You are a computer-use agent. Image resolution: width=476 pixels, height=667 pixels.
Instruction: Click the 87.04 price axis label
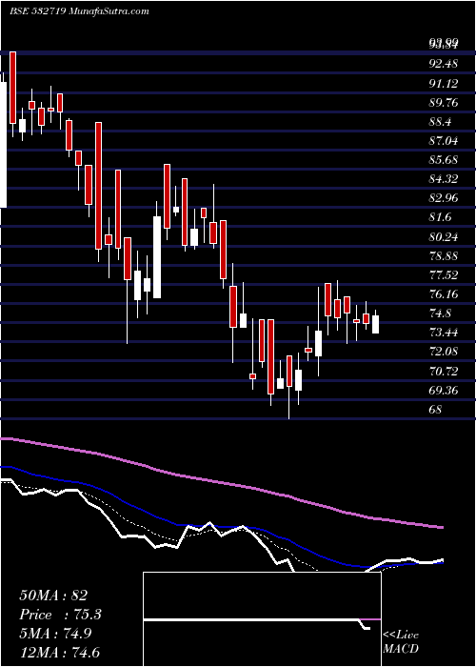pos(445,141)
